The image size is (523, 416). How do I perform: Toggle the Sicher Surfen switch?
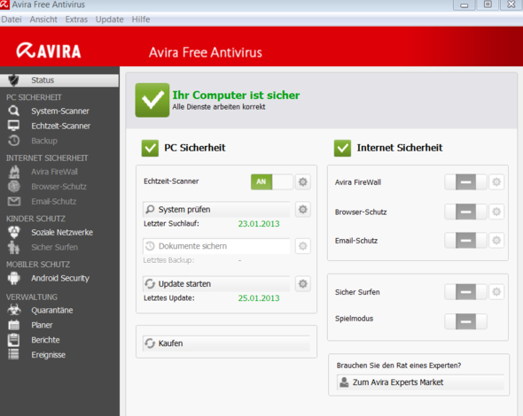coord(465,292)
